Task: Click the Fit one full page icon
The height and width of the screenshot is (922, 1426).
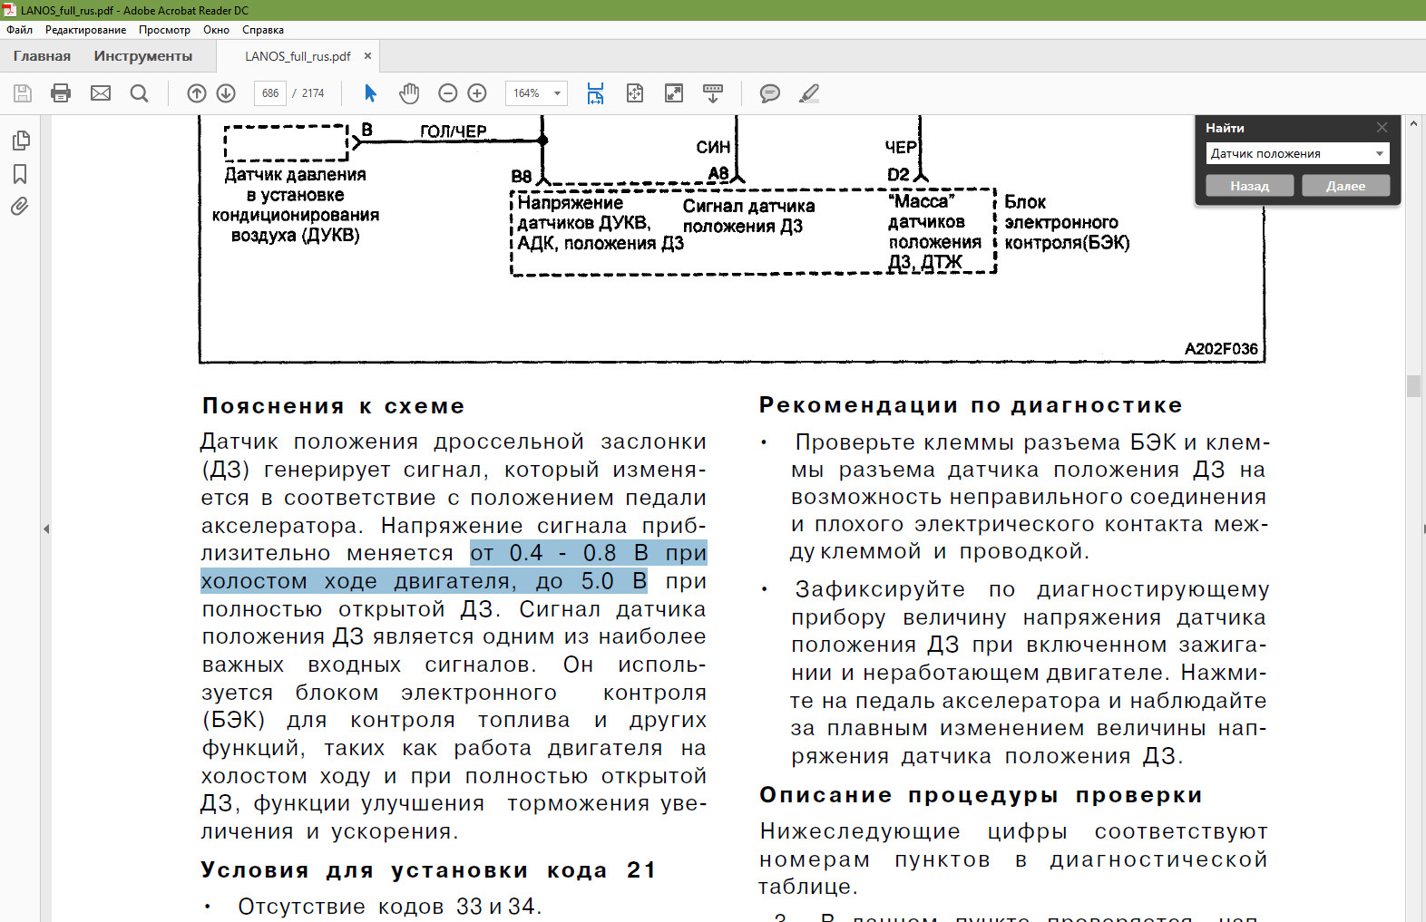Action: [635, 93]
